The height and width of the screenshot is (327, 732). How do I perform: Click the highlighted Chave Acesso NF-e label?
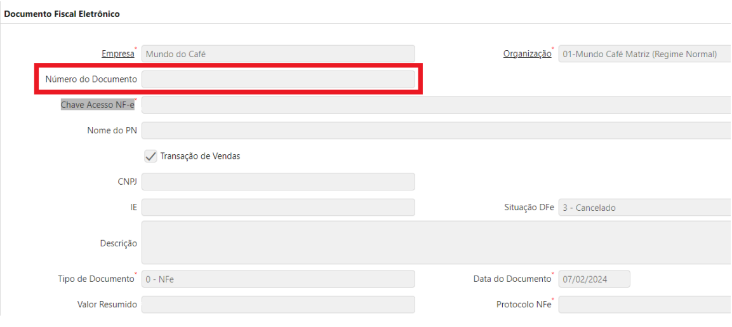pos(97,105)
